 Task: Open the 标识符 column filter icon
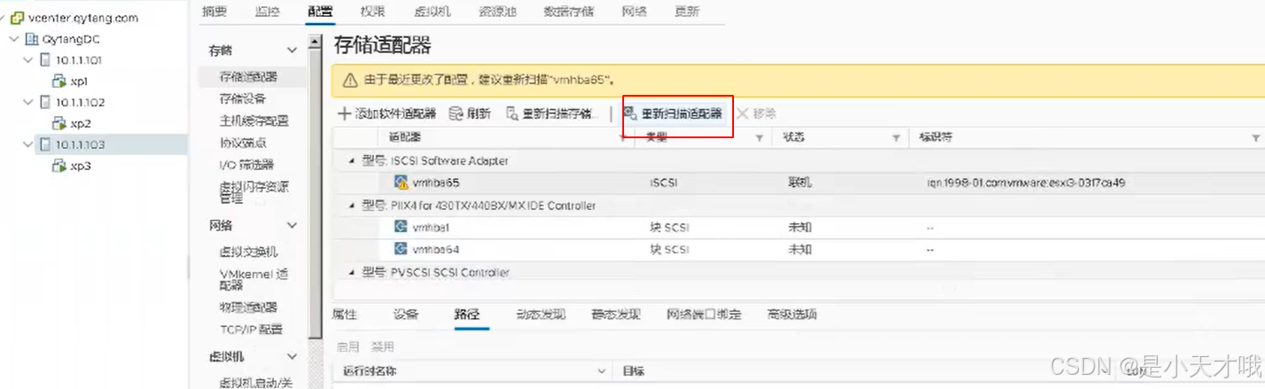pos(1255,138)
